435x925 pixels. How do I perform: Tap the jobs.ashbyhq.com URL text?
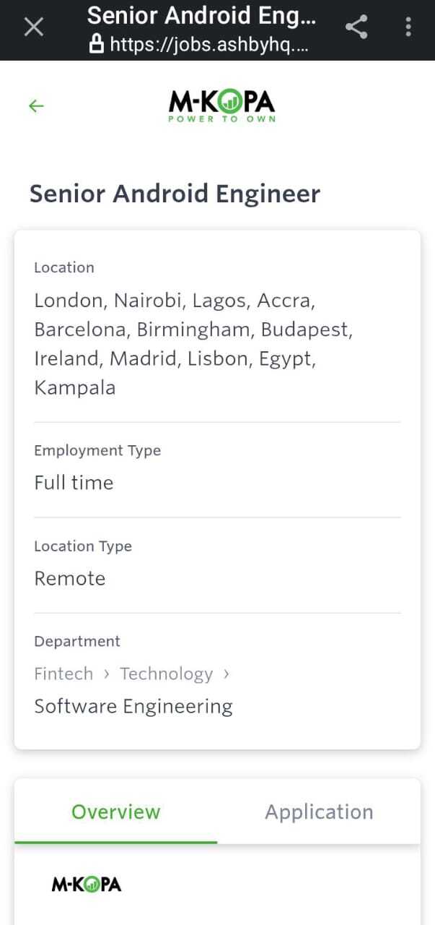tap(209, 45)
